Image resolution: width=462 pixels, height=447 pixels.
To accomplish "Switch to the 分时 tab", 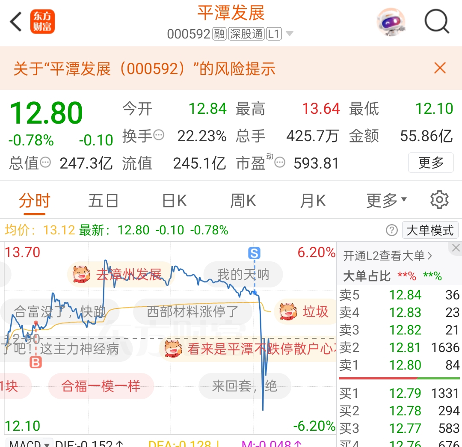I will 35,201.
